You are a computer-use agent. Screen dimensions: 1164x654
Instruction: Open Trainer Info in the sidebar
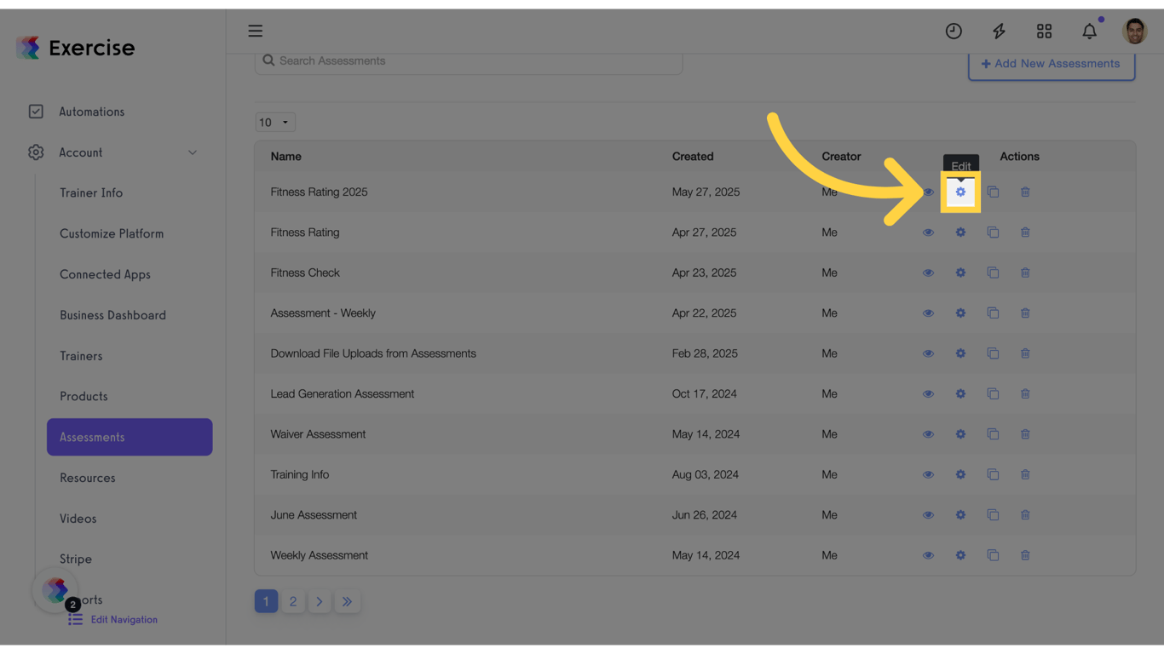(91, 193)
